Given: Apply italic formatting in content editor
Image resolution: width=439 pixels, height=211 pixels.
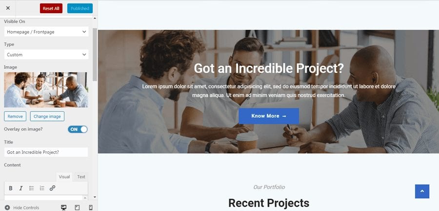Looking at the screenshot, I should point(21,189).
